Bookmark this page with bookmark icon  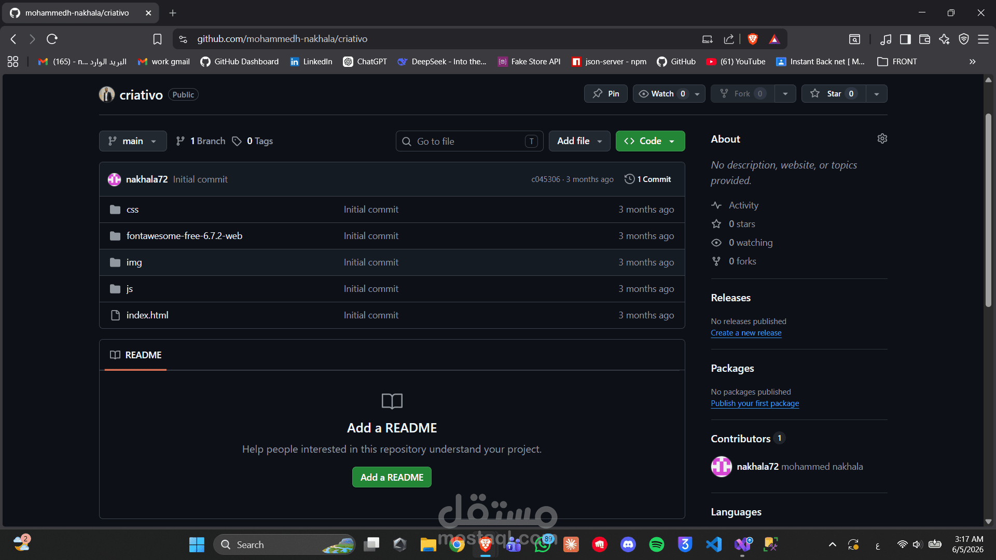tap(157, 39)
